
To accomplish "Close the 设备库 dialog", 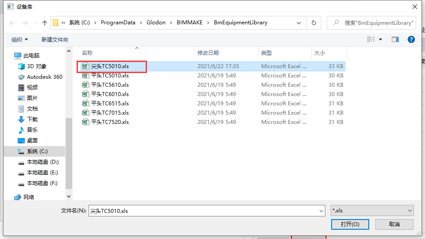I will coord(415,7).
